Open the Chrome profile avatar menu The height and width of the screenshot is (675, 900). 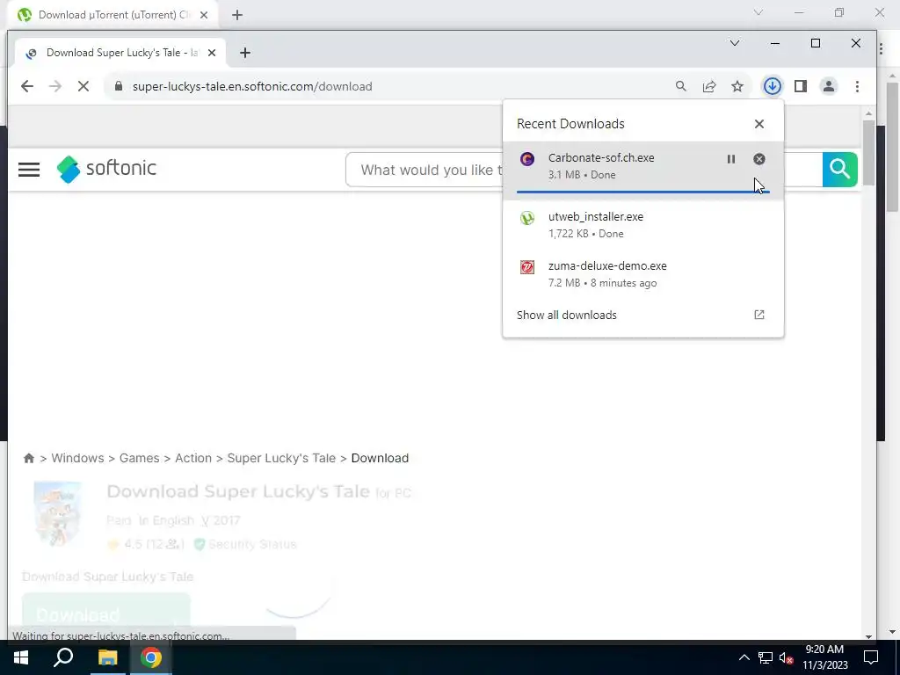click(x=828, y=86)
